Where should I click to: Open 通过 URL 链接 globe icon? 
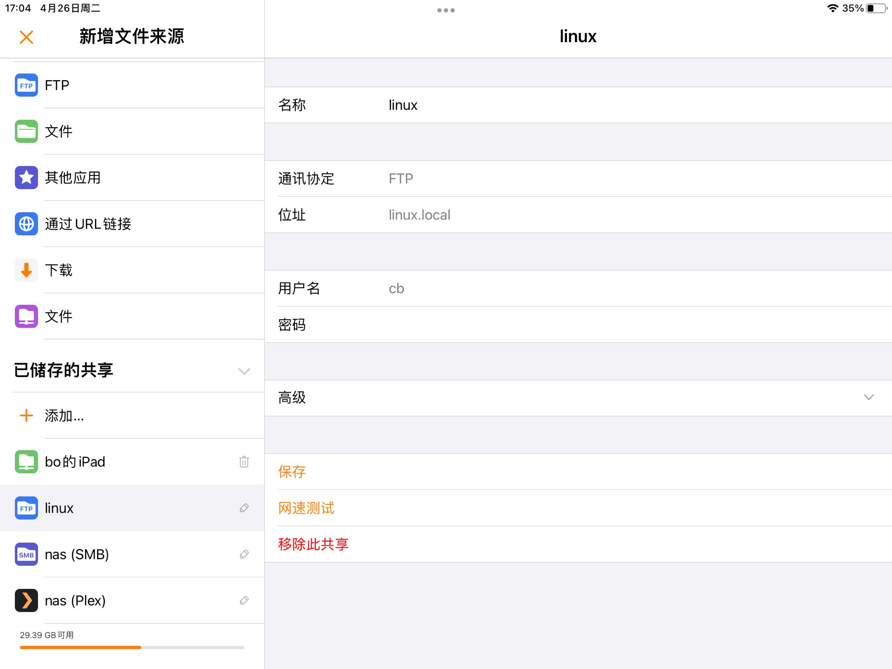[26, 224]
